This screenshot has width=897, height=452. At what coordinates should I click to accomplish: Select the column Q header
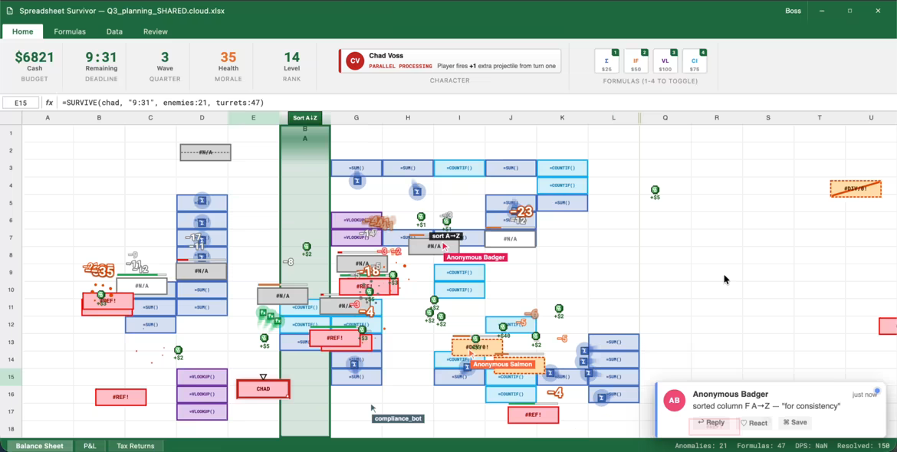665,118
